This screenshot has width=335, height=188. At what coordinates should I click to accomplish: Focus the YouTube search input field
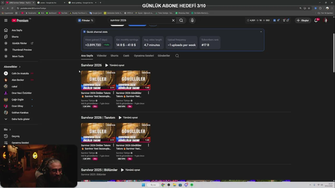[140, 20]
